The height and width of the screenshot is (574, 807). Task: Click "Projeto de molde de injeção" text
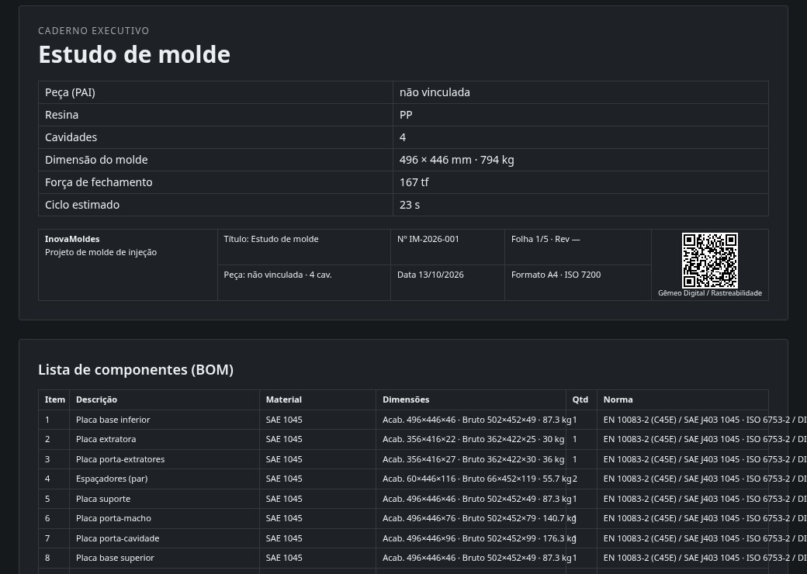pyautogui.click(x=101, y=253)
